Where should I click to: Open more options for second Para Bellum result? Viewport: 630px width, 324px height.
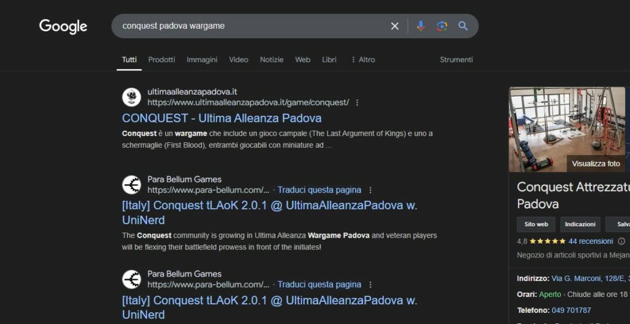pos(370,285)
